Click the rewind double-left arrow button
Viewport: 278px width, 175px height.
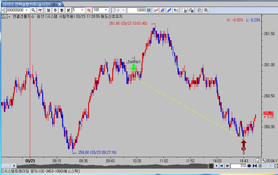(x=222, y=166)
